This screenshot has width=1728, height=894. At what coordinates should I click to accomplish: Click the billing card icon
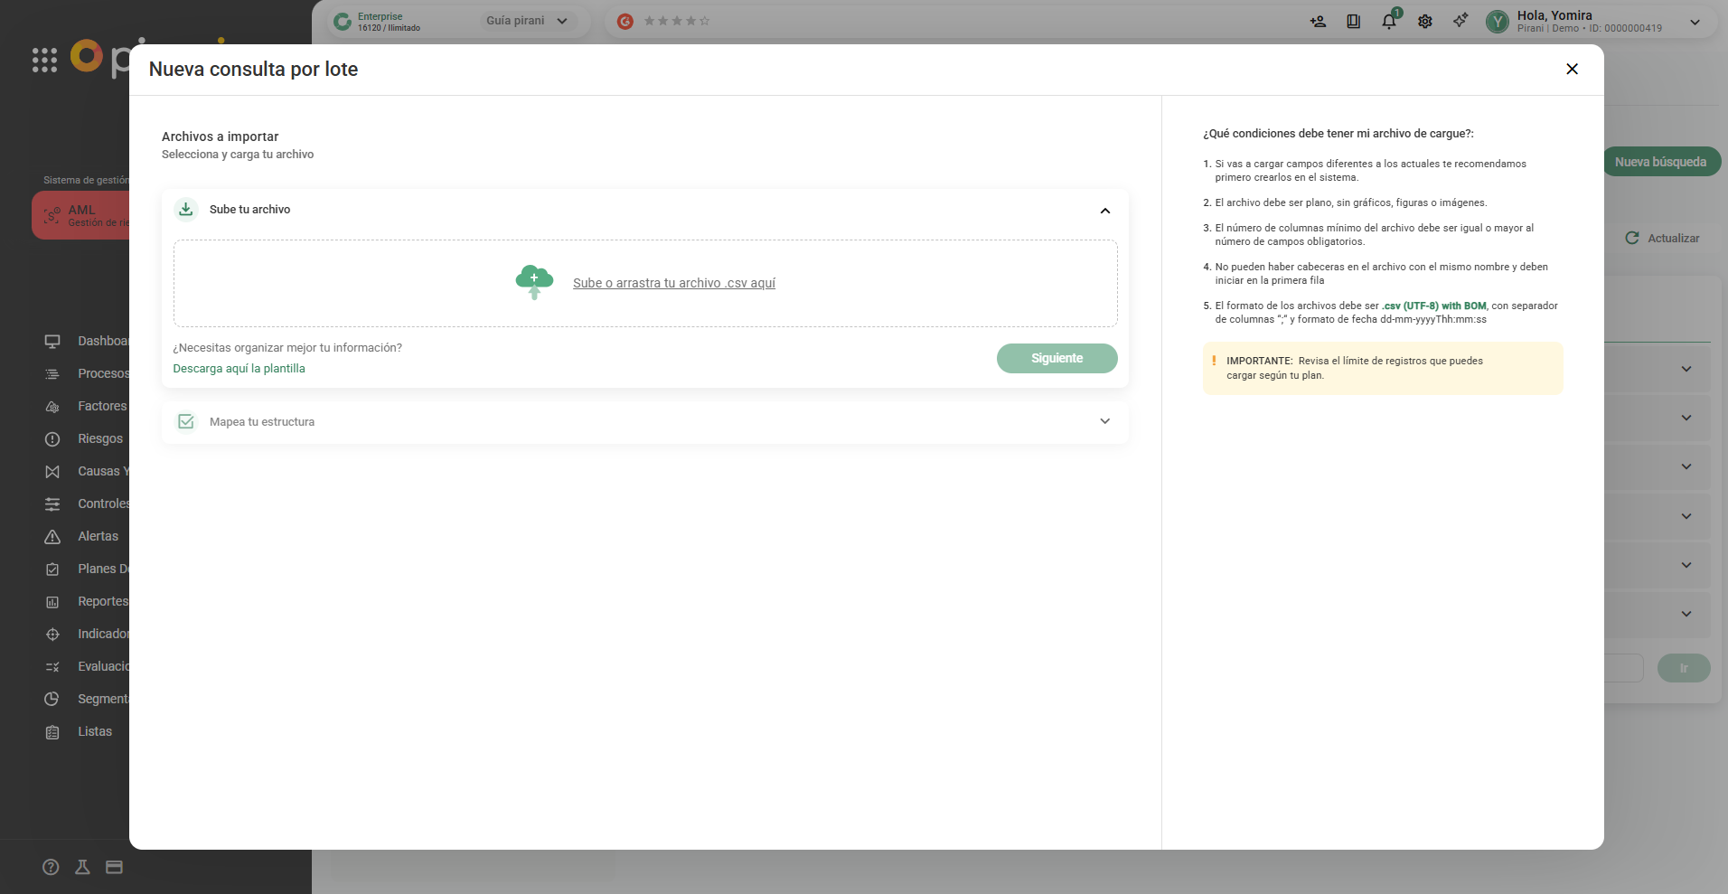pyautogui.click(x=114, y=867)
